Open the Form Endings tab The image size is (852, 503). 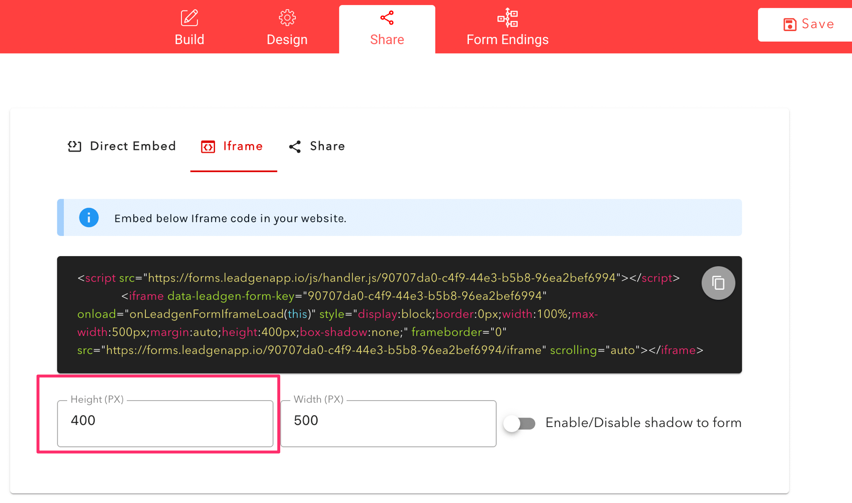coord(507,39)
